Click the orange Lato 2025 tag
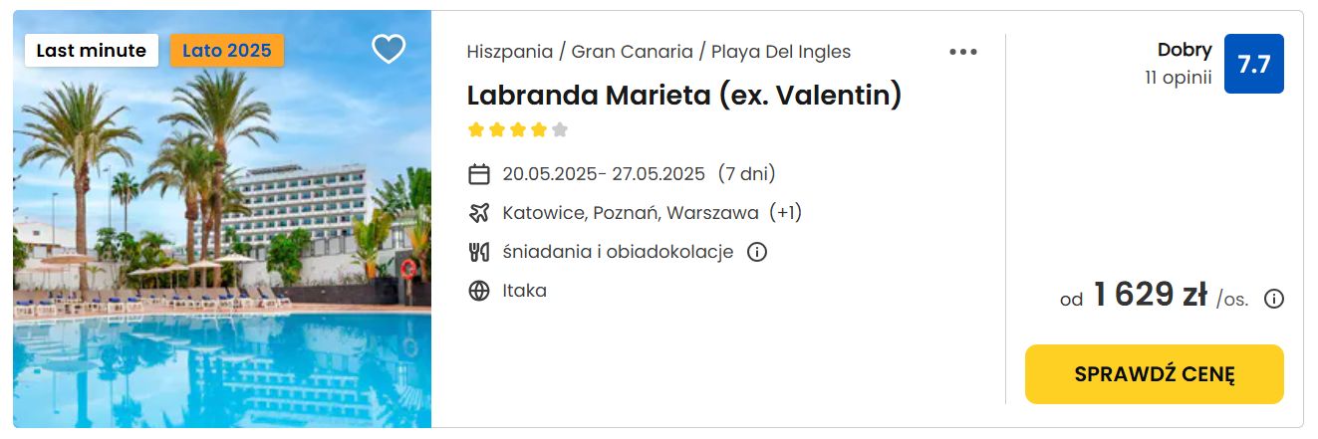The image size is (1318, 439). (227, 51)
